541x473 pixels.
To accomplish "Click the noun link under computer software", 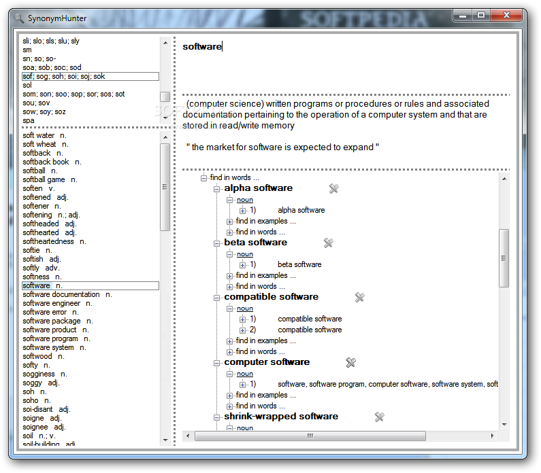I will tap(245, 374).
